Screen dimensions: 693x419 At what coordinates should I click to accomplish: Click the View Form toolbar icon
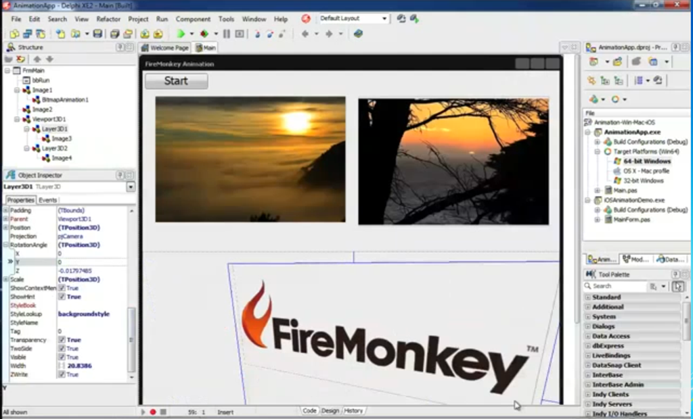[x=27, y=34]
